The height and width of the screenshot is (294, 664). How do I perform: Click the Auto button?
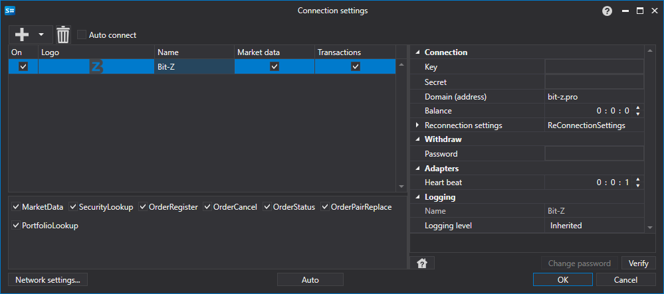[310, 279]
